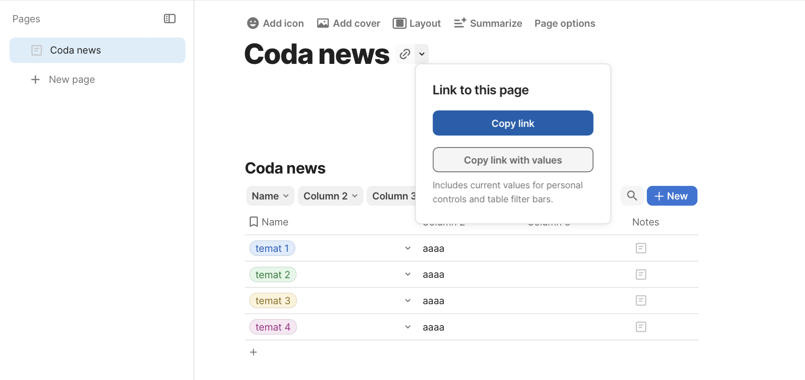805x380 pixels.
Task: Click the Copy link button
Action: coord(512,123)
